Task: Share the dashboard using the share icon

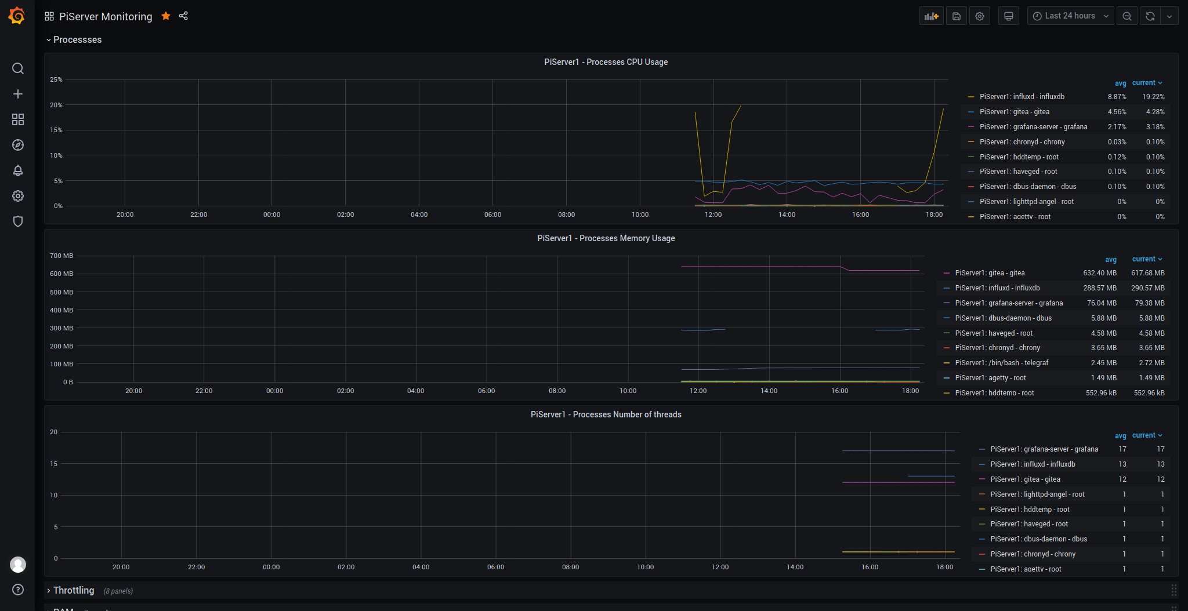Action: 183,16
